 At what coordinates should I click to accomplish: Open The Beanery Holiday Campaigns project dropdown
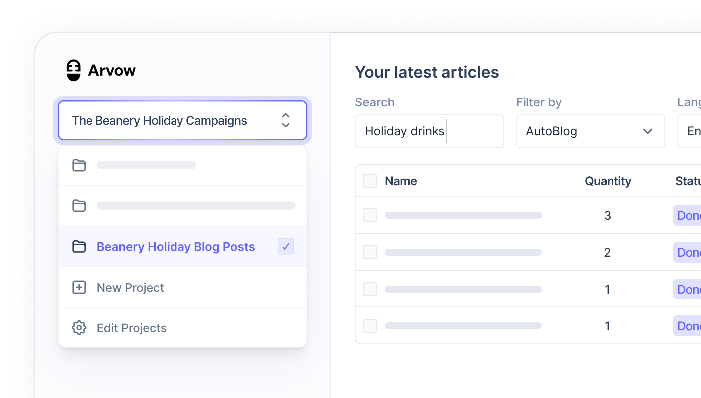[x=182, y=120]
